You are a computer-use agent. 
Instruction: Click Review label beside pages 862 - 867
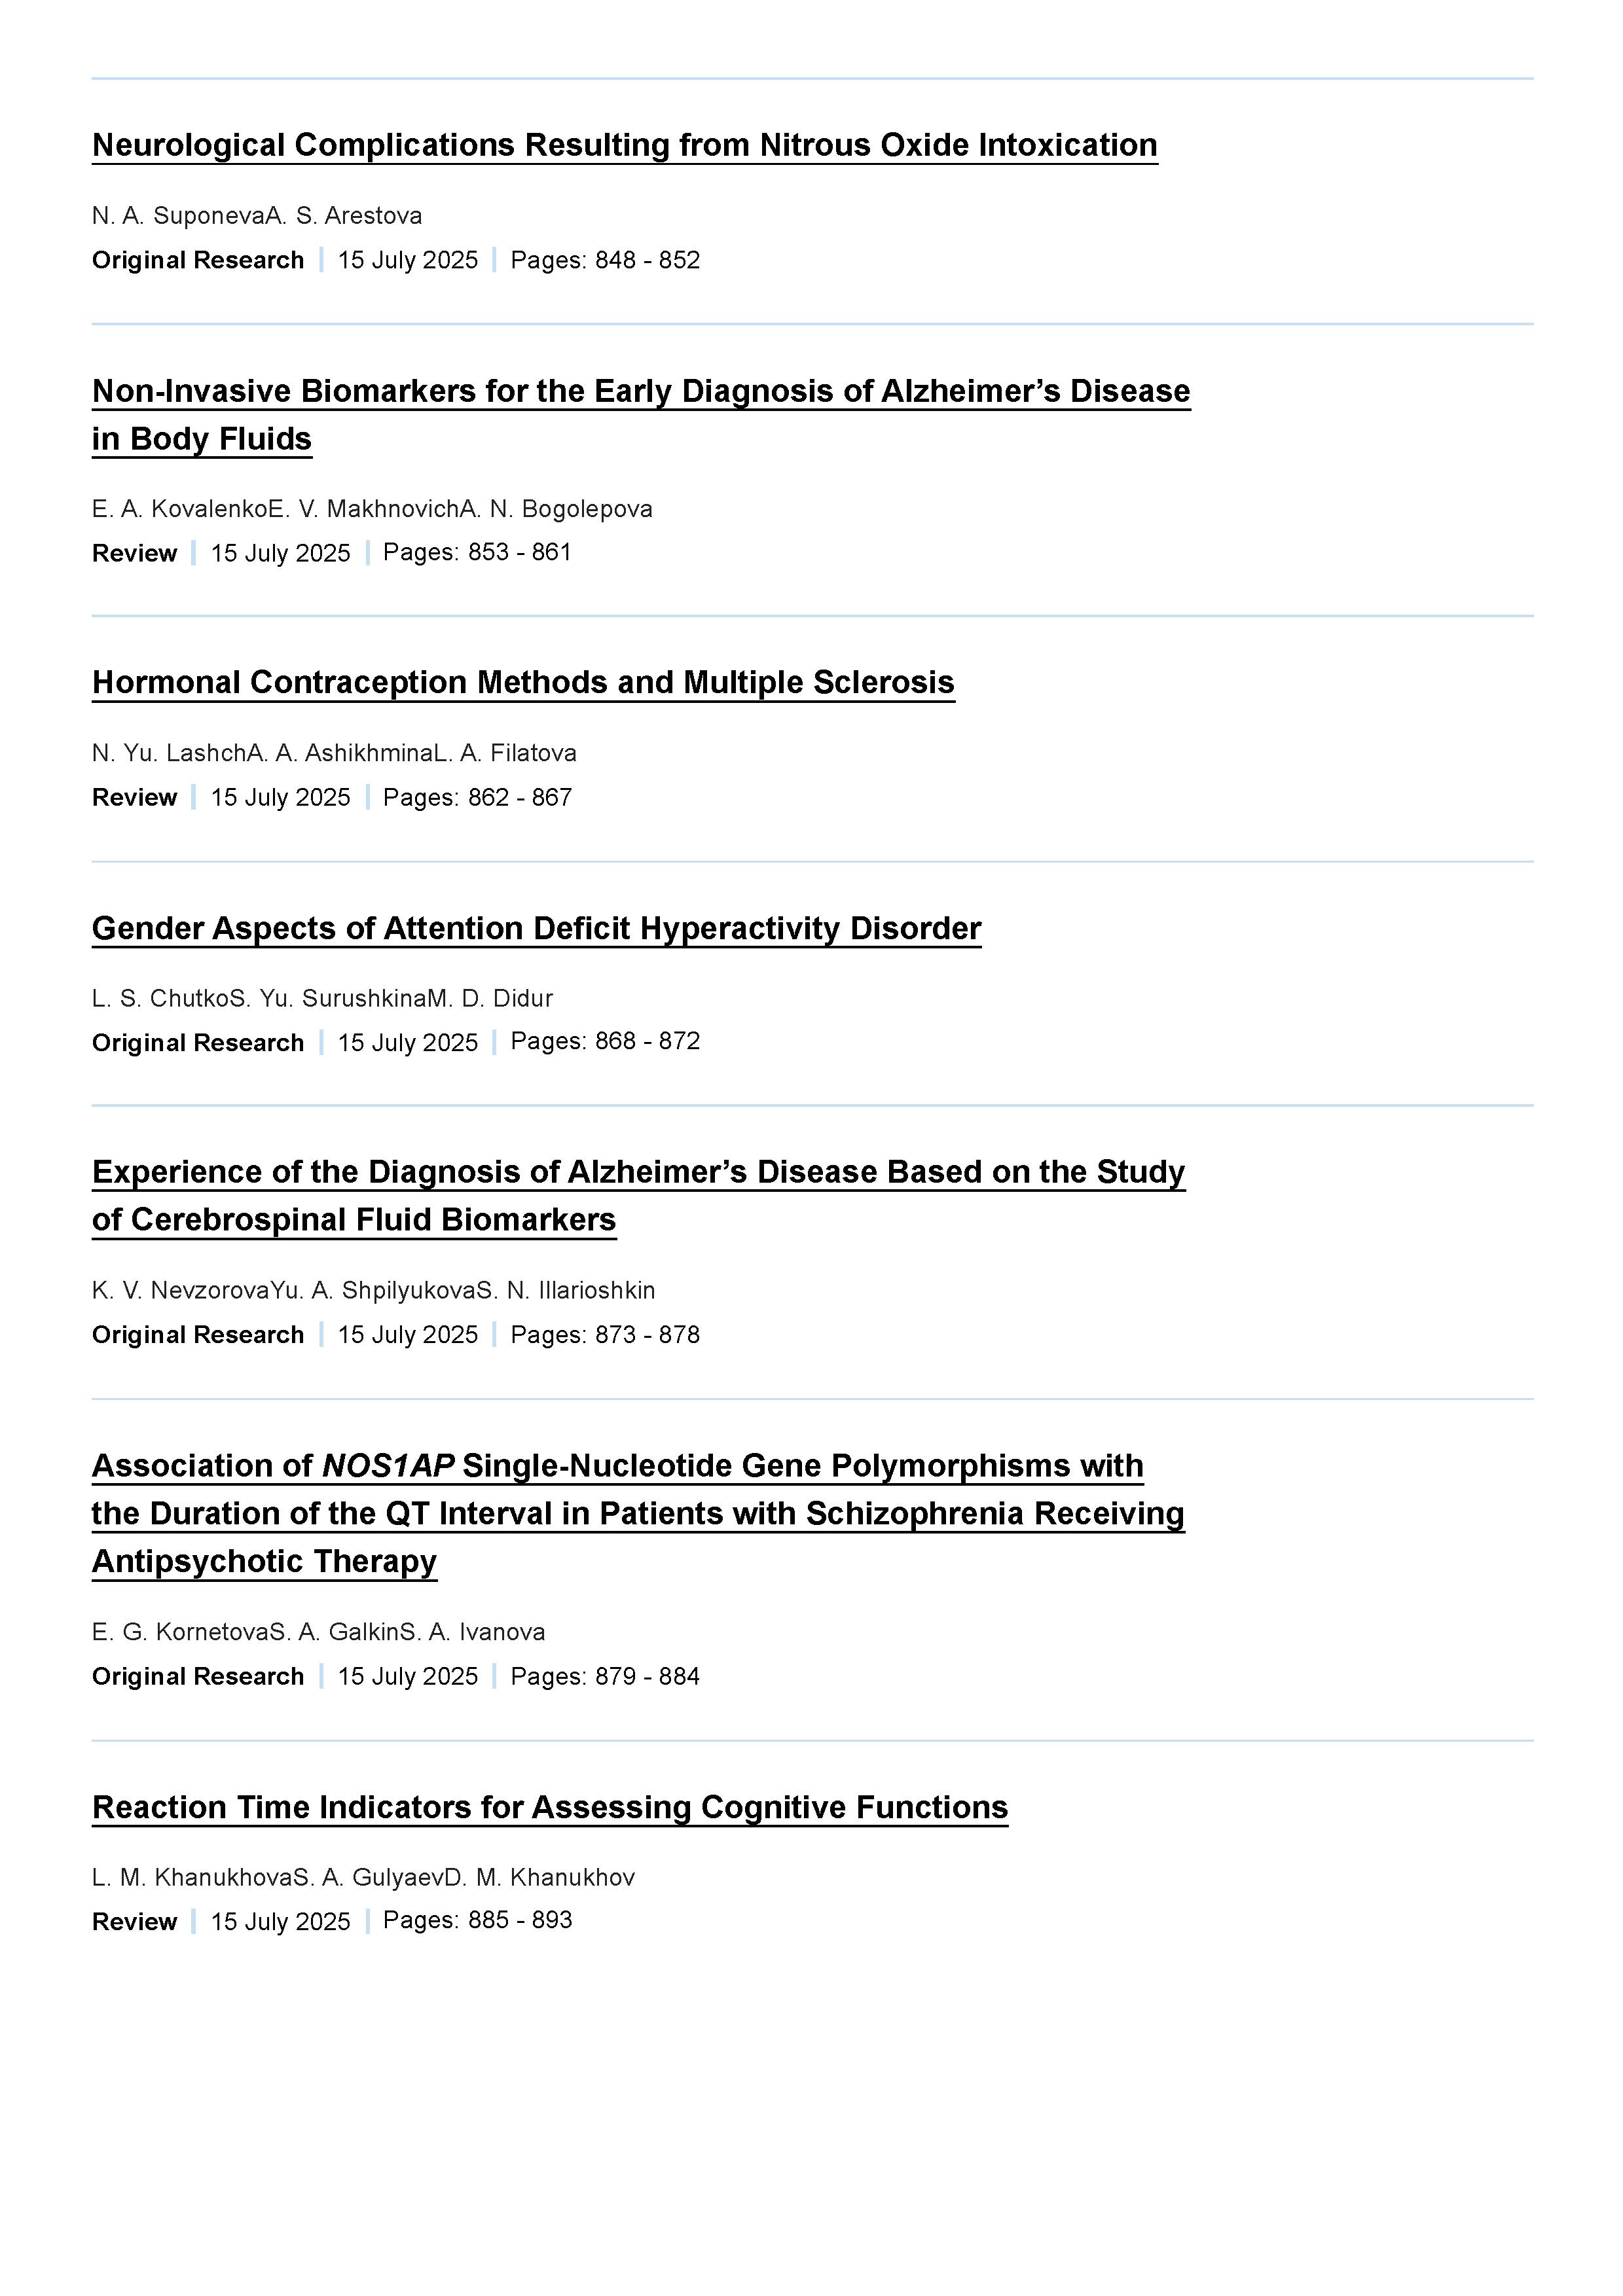135,797
